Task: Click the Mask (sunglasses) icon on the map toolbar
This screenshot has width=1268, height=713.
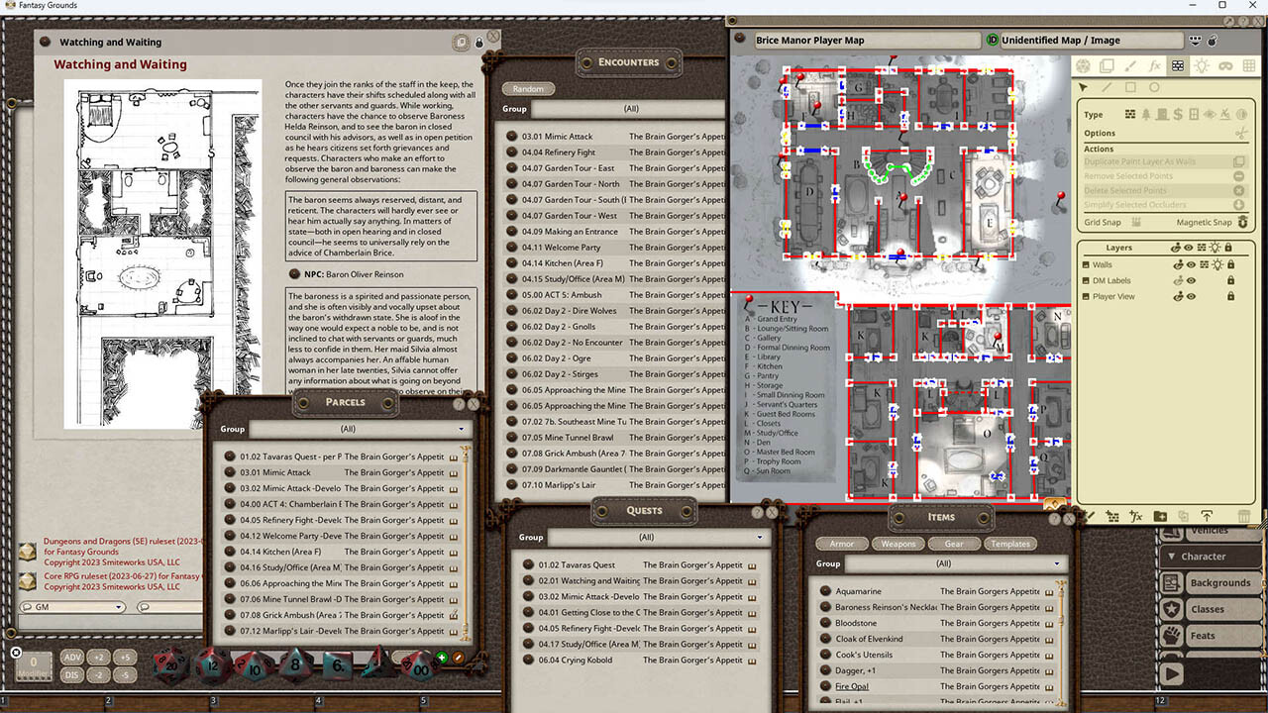Action: 1225,66
